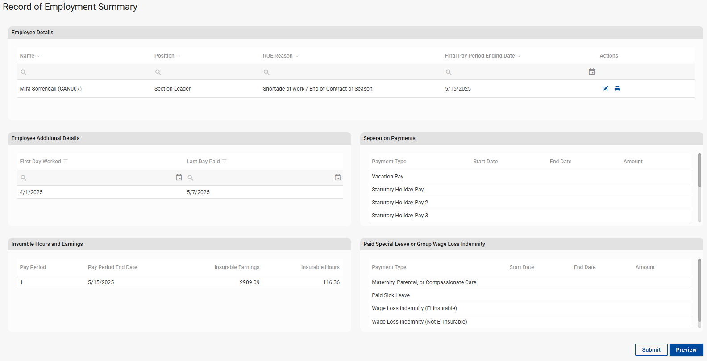This screenshot has height=361, width=707.
Task: Click the edit pencil icon for Mira Sorrengail
Action: click(605, 89)
